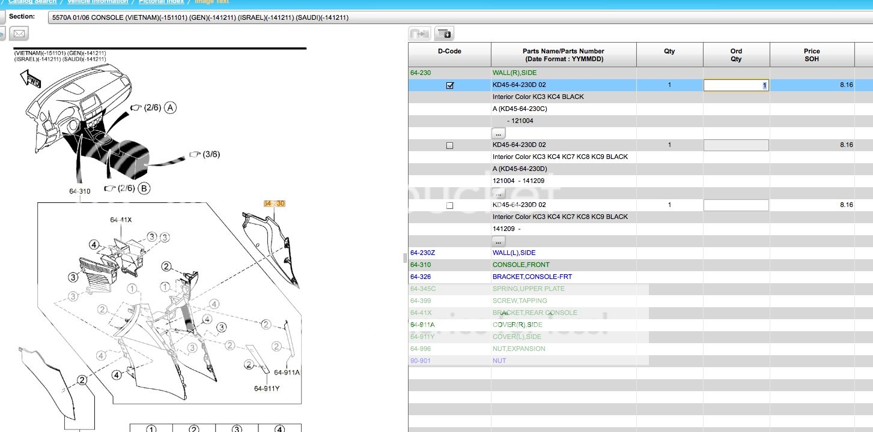Screen dimensions: 873x432
Task: Click the add-to-order list icon in the toolbar
Action: coord(444,34)
